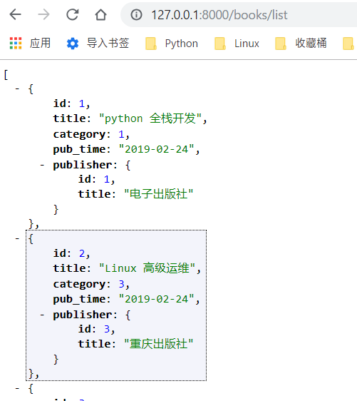The image size is (357, 401).
Task: Collapse the first book object with id 1
Action: pyautogui.click(x=17, y=88)
